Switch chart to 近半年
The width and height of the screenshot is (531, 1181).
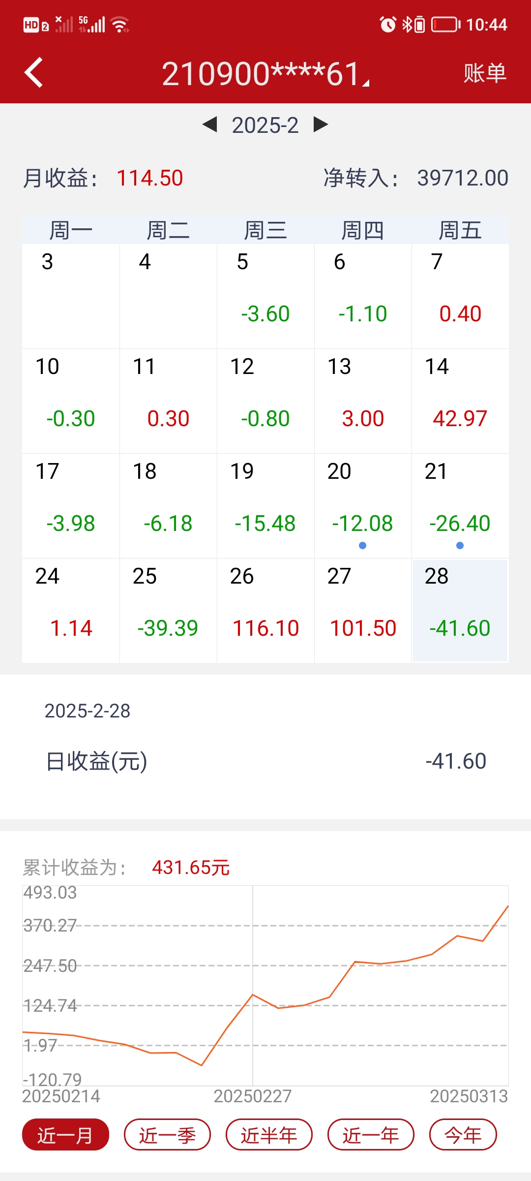(x=269, y=1135)
